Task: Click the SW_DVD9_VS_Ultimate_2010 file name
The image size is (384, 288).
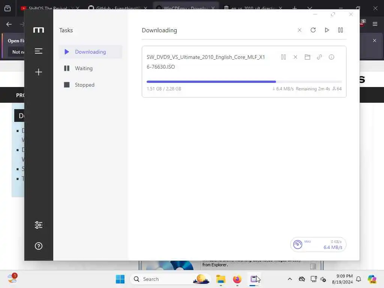Action: [206, 62]
